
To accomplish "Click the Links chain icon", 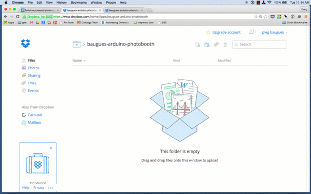I will pos(24,83).
